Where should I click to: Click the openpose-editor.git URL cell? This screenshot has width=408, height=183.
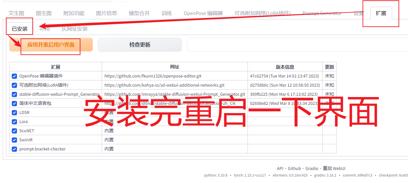(175, 76)
